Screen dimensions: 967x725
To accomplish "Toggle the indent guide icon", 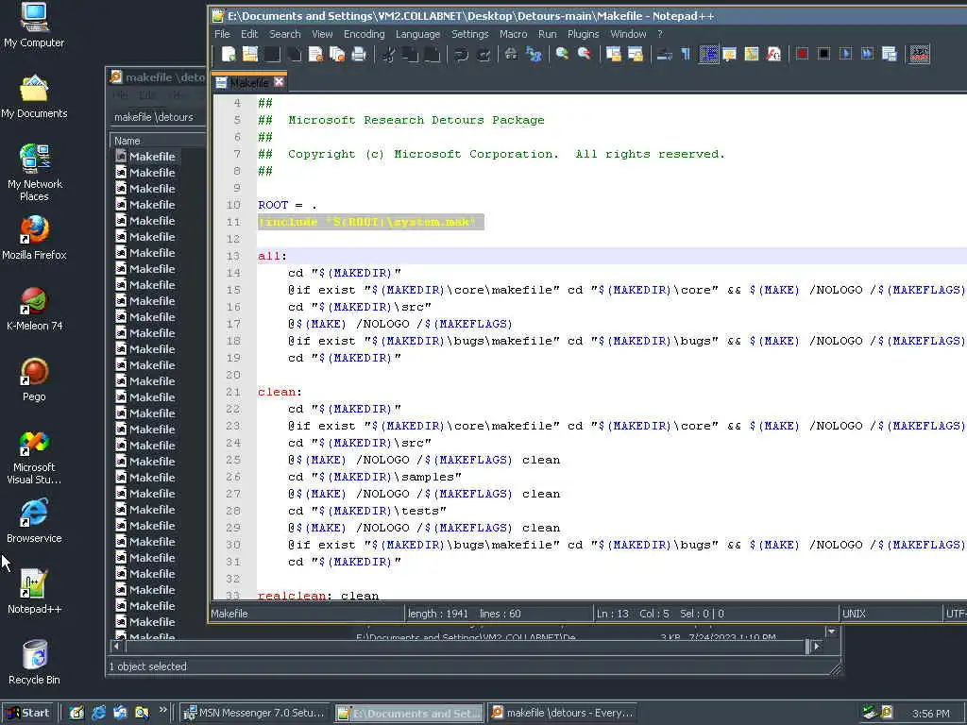I will [708, 54].
